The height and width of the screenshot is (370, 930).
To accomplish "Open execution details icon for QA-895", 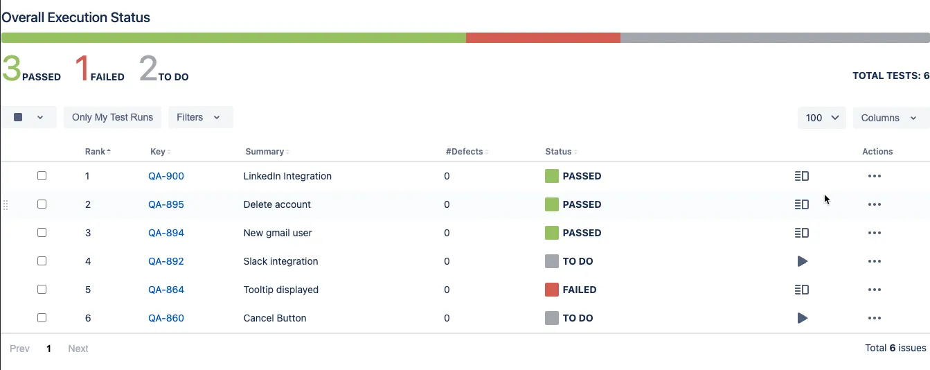I will [802, 204].
